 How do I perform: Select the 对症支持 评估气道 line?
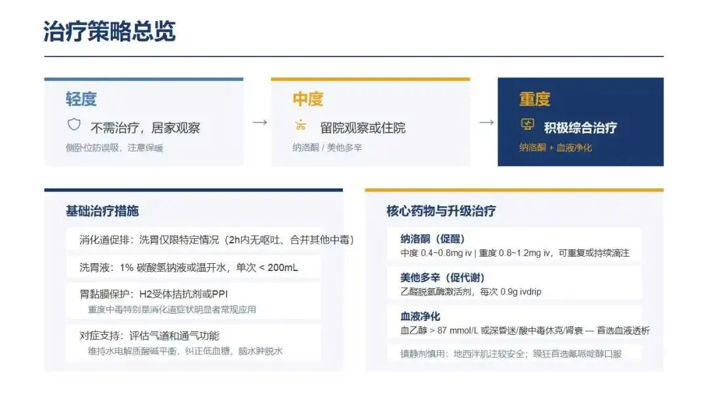(149, 336)
